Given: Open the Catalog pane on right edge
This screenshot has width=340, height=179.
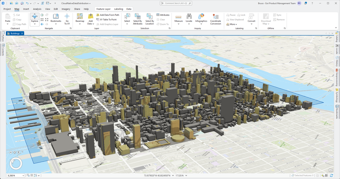Looking at the screenshot, I should 337,37.
